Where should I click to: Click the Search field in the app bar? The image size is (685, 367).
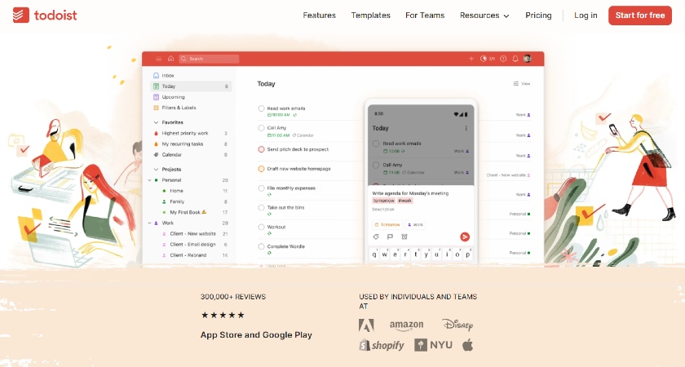209,59
